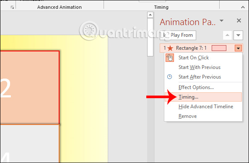Open the Timing settings entry
The width and height of the screenshot is (249, 163).
[203, 97]
